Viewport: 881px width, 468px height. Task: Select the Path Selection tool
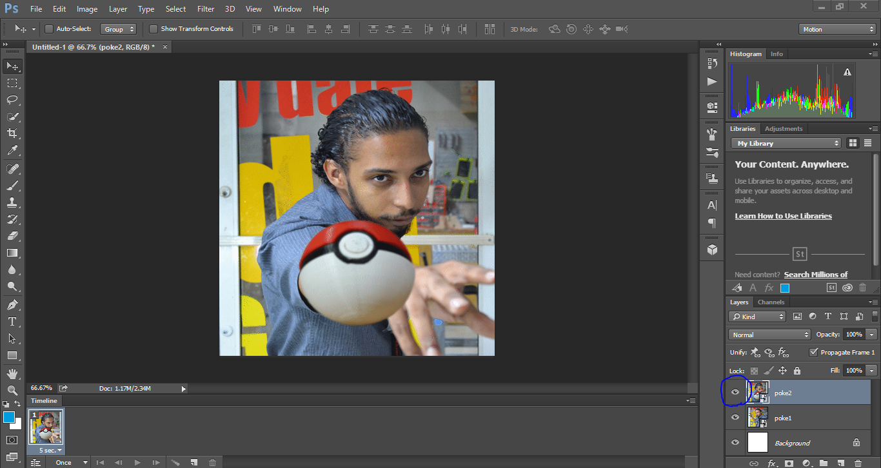pos(12,338)
